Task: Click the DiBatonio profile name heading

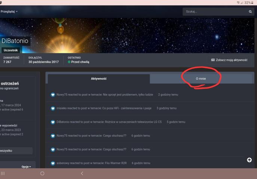Action: point(15,41)
